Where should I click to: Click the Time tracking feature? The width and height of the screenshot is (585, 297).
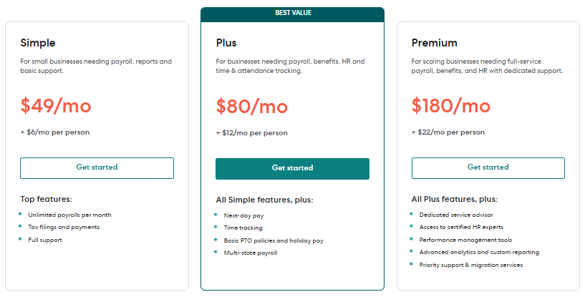(x=243, y=228)
